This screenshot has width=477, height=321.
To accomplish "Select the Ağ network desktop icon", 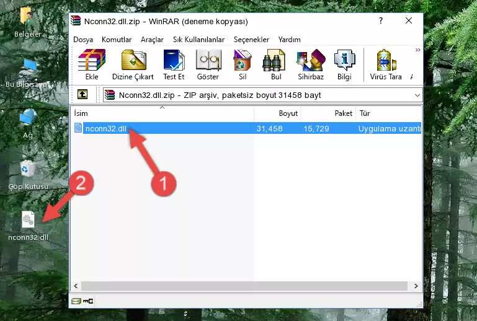I will (28, 124).
